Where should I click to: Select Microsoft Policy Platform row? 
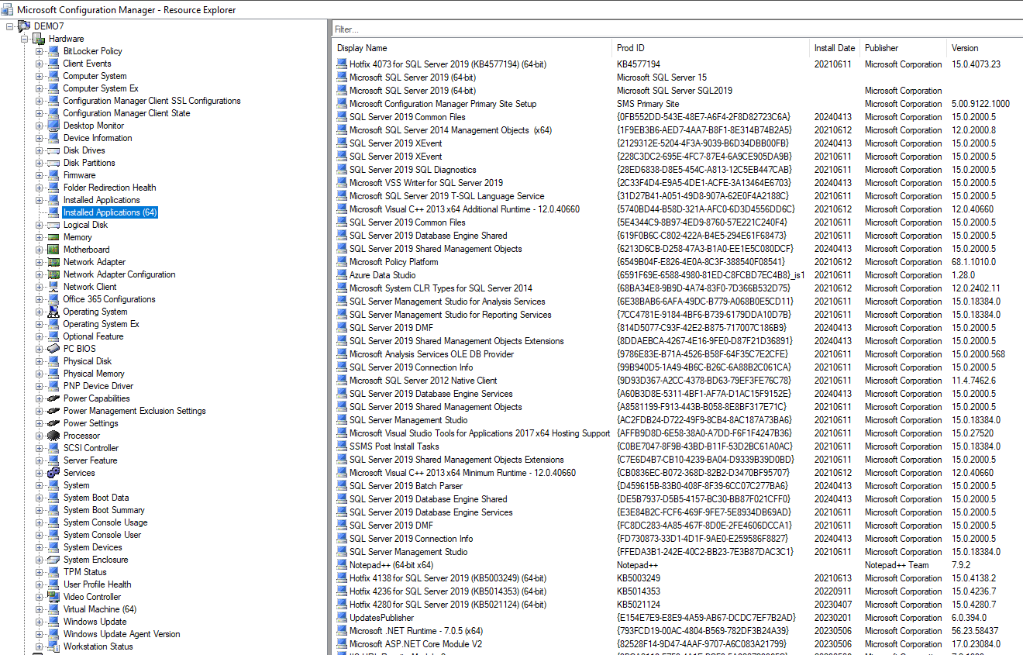(678, 262)
